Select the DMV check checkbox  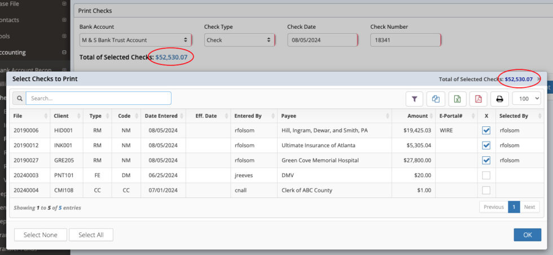(x=486, y=175)
